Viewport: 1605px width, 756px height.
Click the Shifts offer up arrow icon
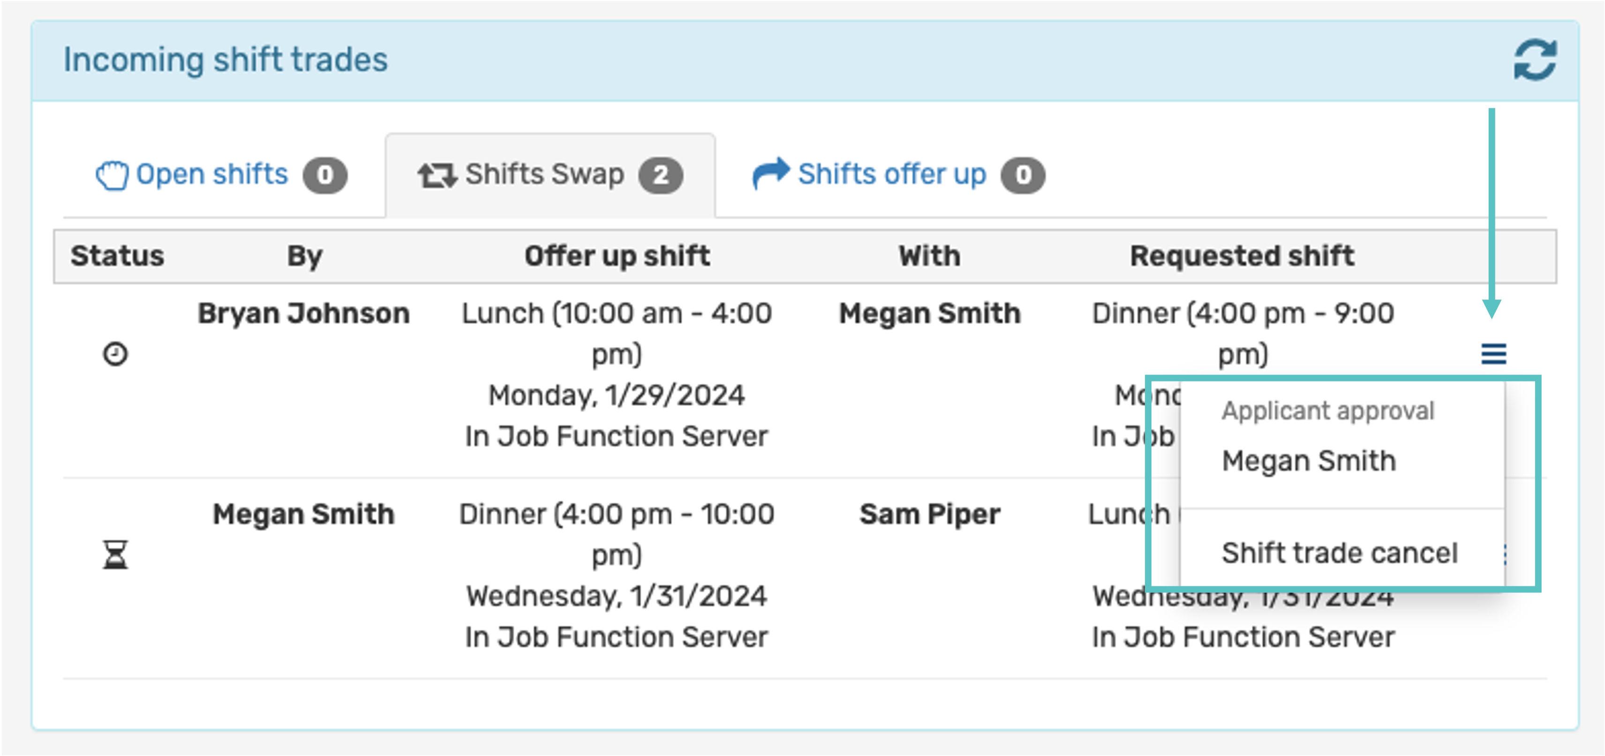pyautogui.click(x=771, y=173)
